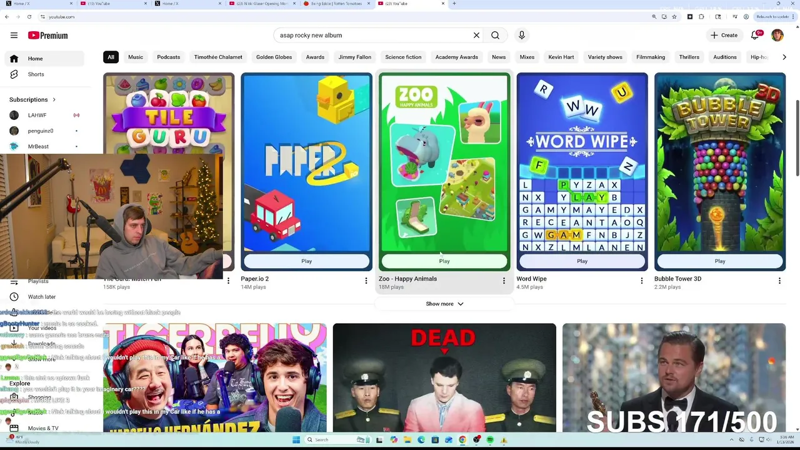The width and height of the screenshot is (800, 450).
Task: Select the Golden Globes filter chip
Action: (274, 57)
